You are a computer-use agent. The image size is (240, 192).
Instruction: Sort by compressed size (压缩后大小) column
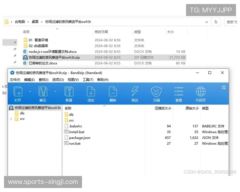pyautogui.click(x=163, y=108)
